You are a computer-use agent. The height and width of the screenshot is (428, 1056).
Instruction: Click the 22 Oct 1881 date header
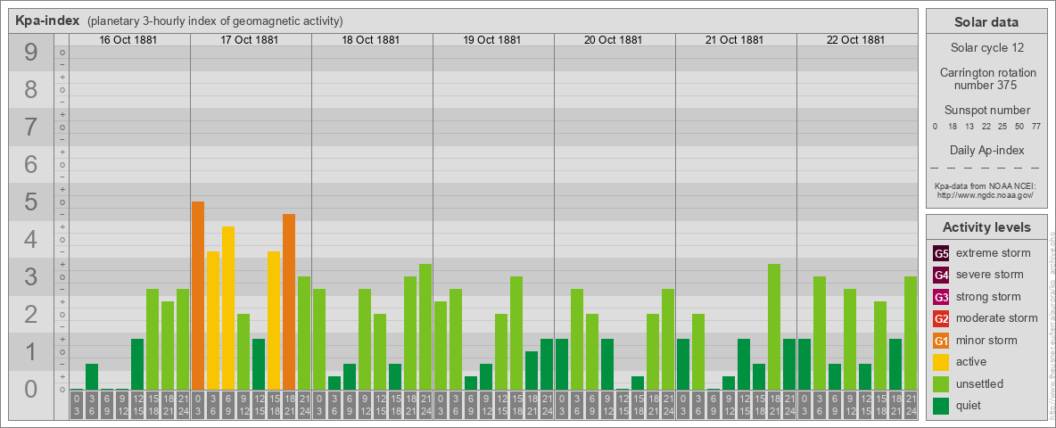(855, 40)
